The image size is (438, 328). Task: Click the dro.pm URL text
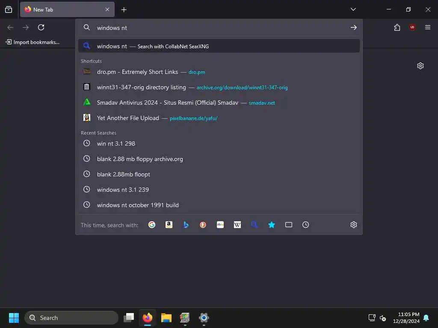(x=197, y=72)
